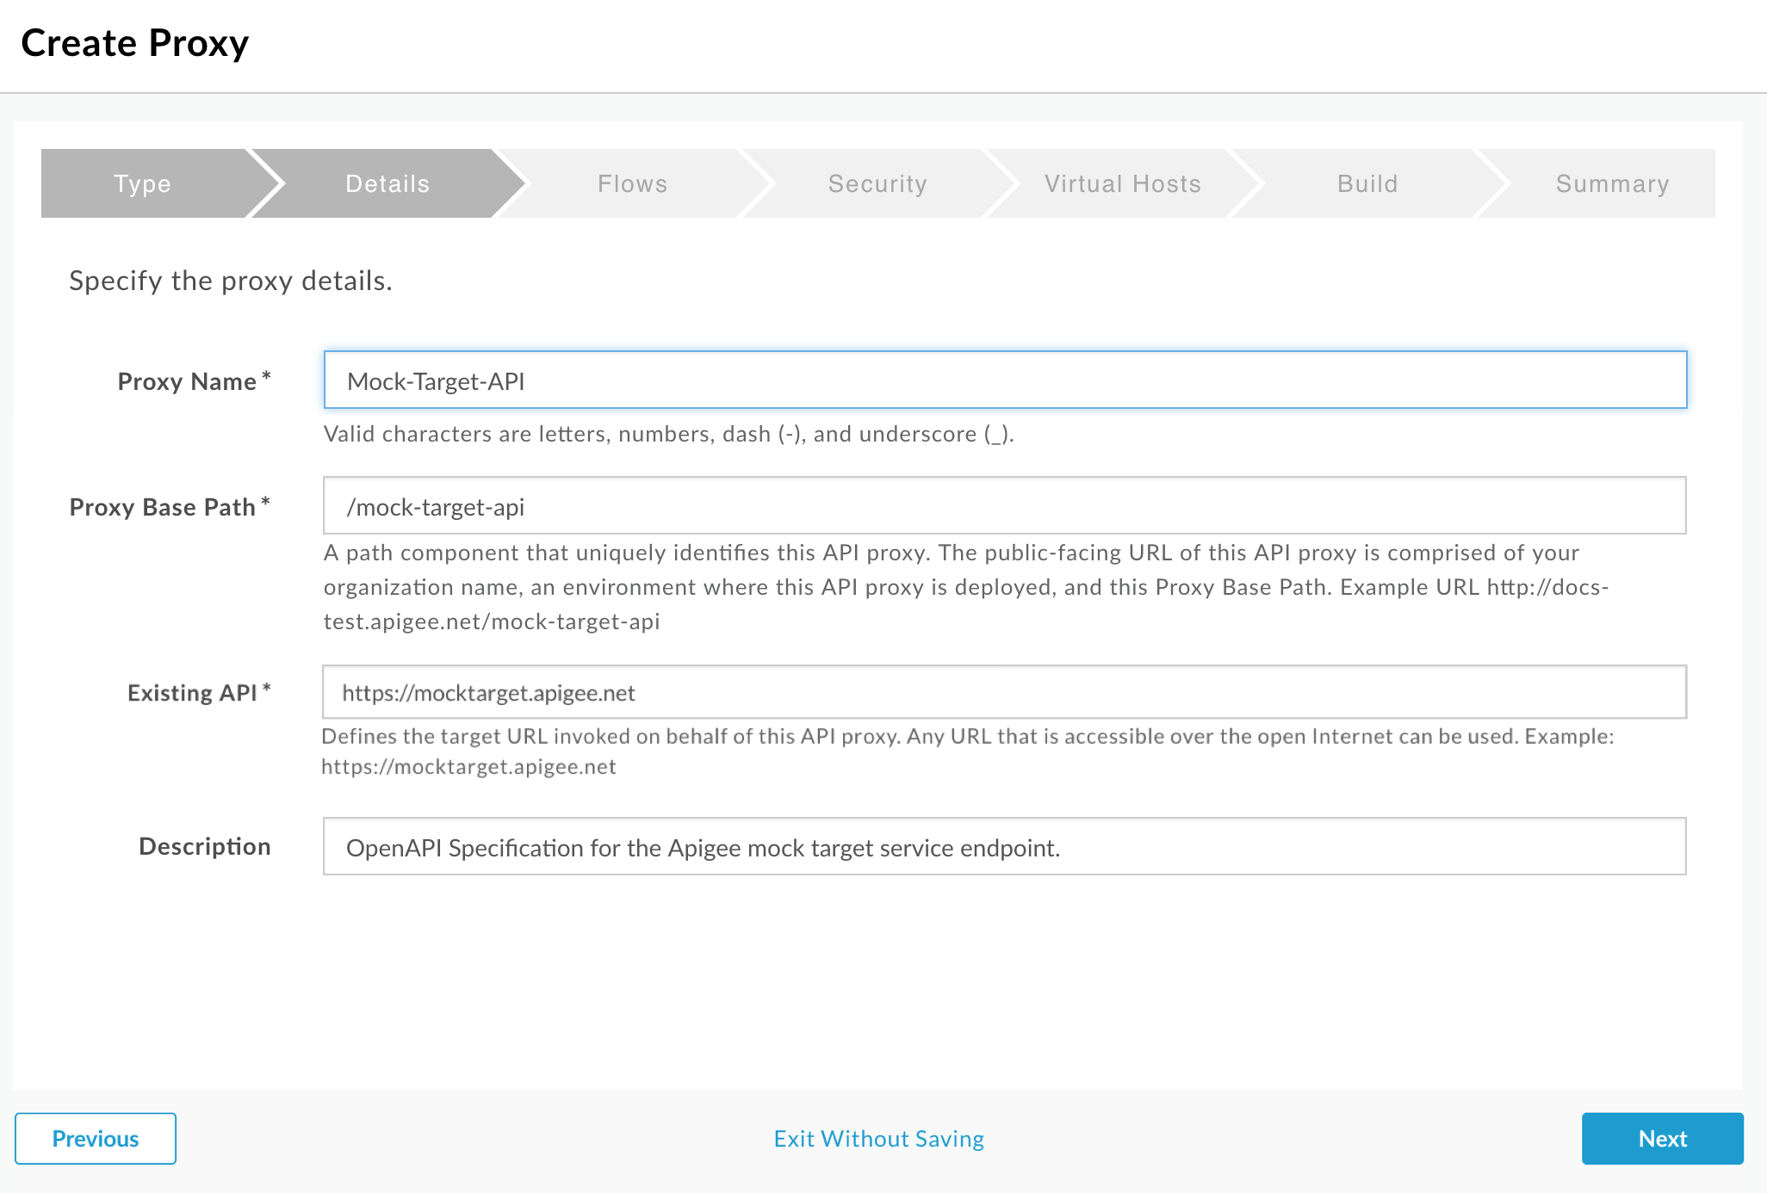Click the Security step icon in wizard
1767x1193 pixels.
tap(877, 182)
